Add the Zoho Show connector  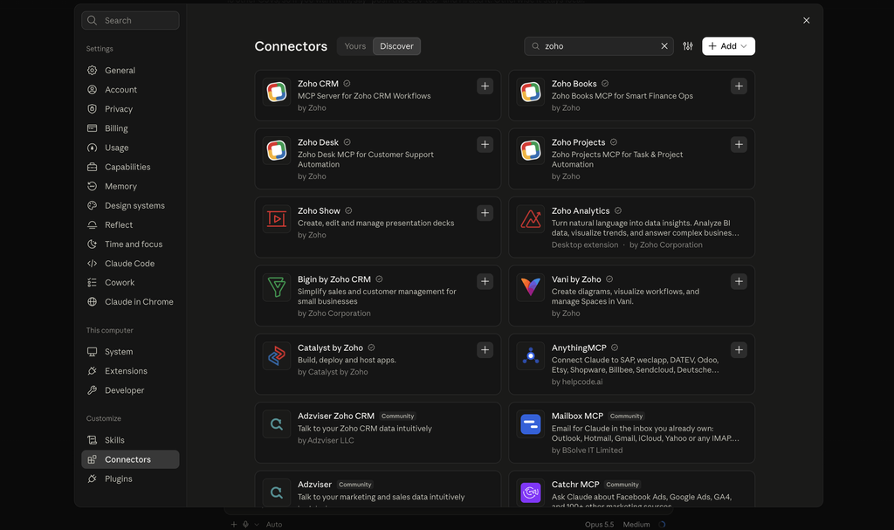pyautogui.click(x=485, y=213)
